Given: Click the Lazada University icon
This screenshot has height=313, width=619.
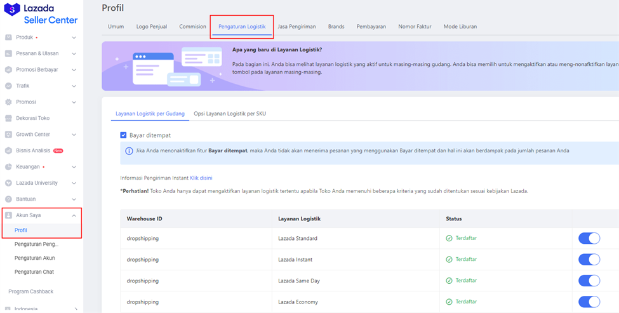Looking at the screenshot, I should click(x=8, y=183).
